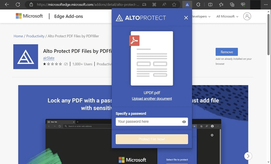Image resolution: width=271 pixels, height=164 pixels.
Task: Open the split screen icon in toolbar
Action: click(x=210, y=5)
